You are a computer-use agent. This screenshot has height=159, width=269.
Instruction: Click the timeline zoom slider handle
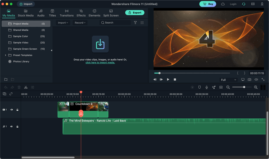click(x=244, y=87)
